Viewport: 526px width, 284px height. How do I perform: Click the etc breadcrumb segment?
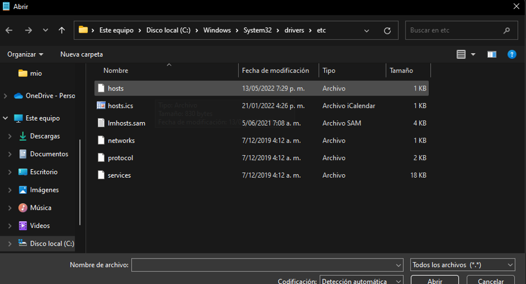321,30
